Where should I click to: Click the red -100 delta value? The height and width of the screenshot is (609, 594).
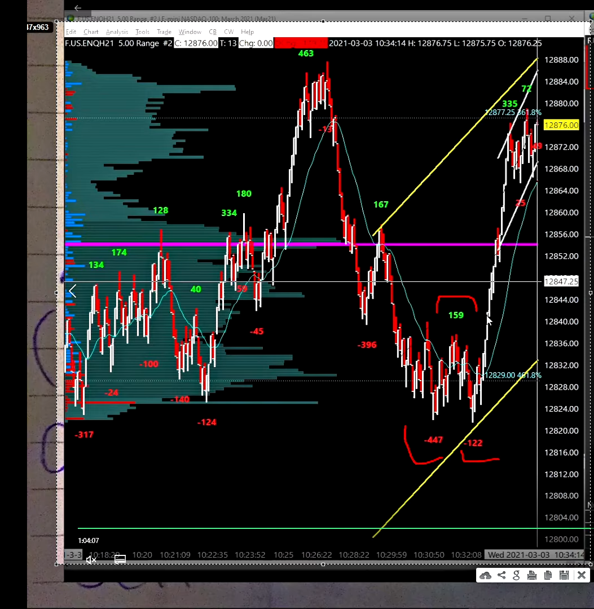(x=149, y=364)
